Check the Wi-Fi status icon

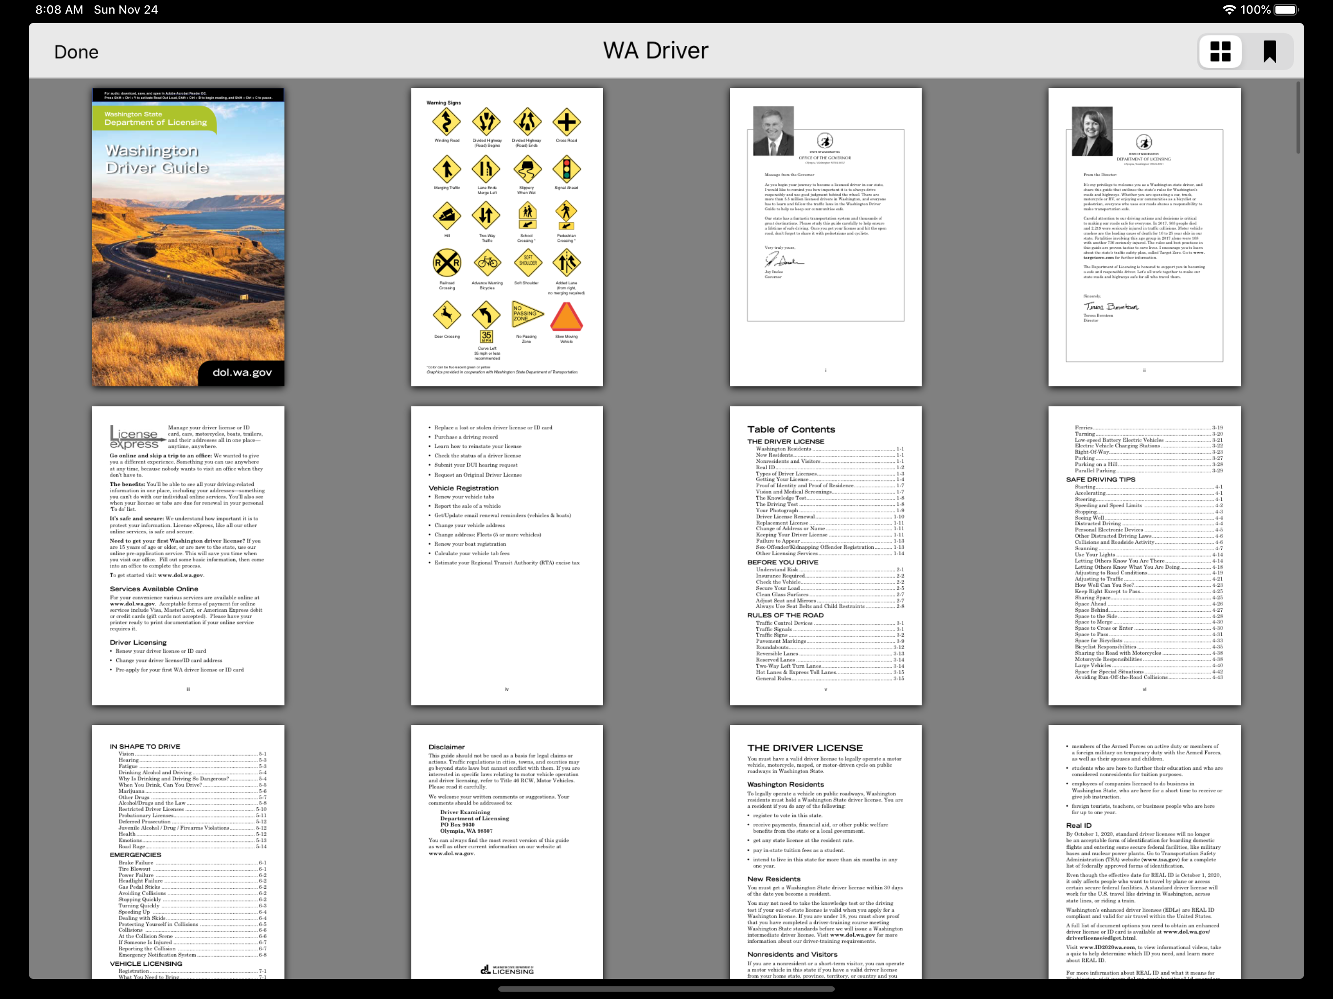1229,10
